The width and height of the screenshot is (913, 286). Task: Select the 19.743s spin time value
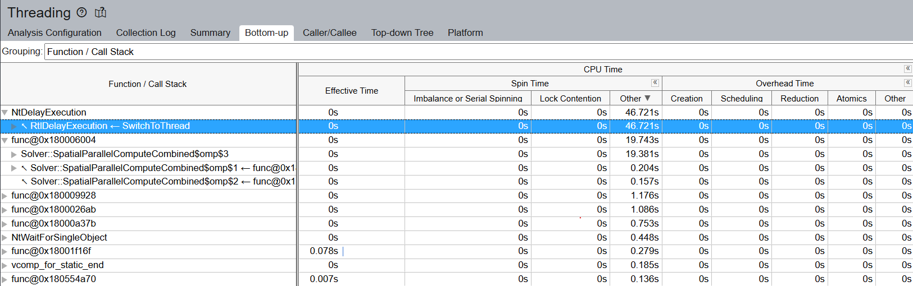pos(642,140)
